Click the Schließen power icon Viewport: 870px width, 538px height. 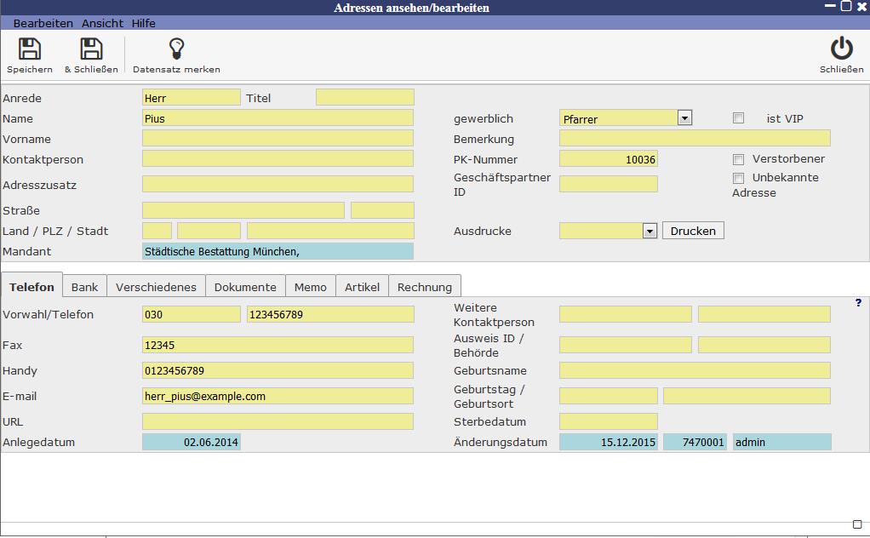pyautogui.click(x=841, y=49)
